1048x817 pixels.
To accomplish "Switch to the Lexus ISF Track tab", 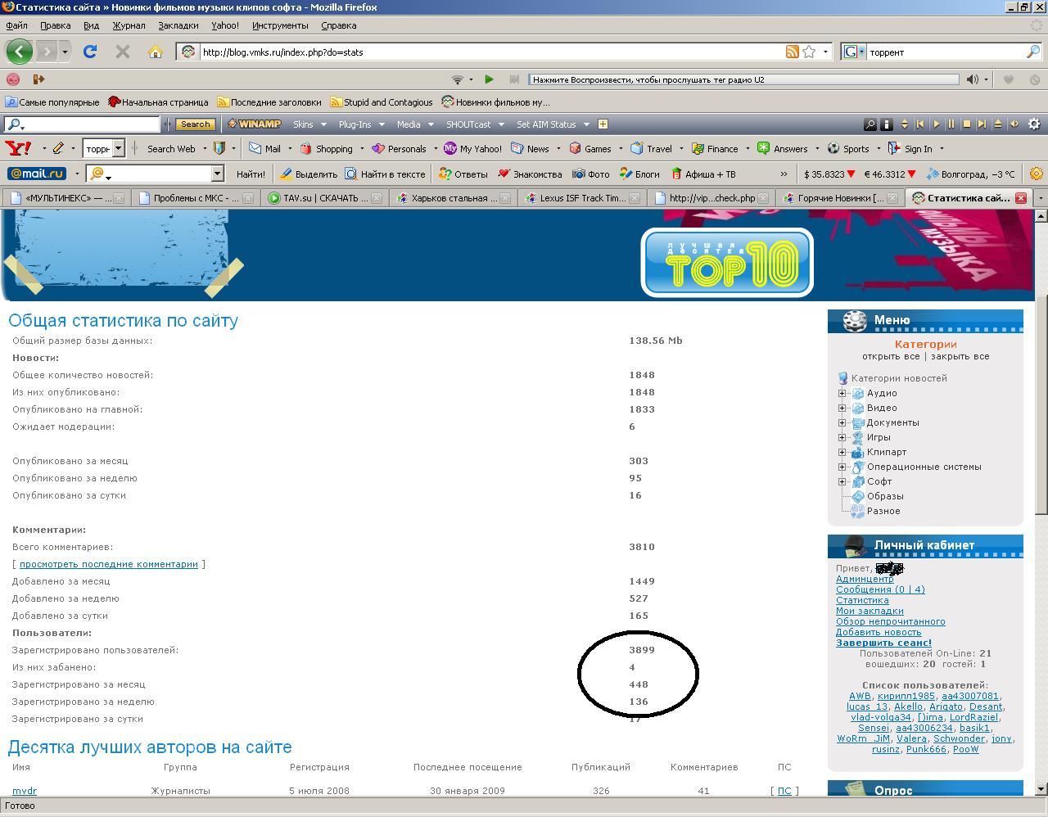I will point(582,198).
